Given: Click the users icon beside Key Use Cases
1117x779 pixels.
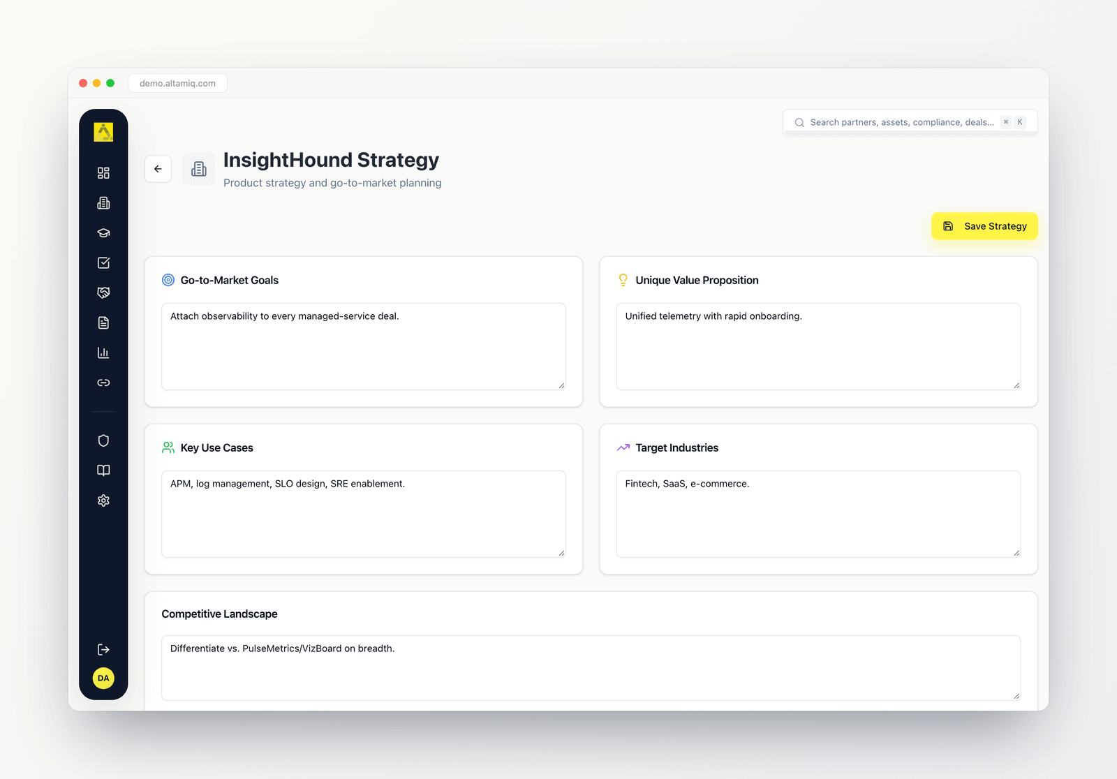Looking at the screenshot, I should [168, 447].
